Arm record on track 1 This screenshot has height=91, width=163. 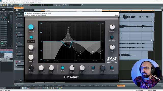pos(17,16)
